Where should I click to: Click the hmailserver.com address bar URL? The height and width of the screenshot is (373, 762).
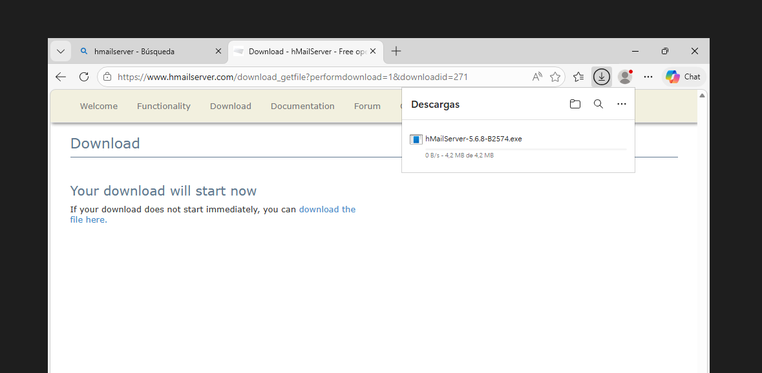293,77
